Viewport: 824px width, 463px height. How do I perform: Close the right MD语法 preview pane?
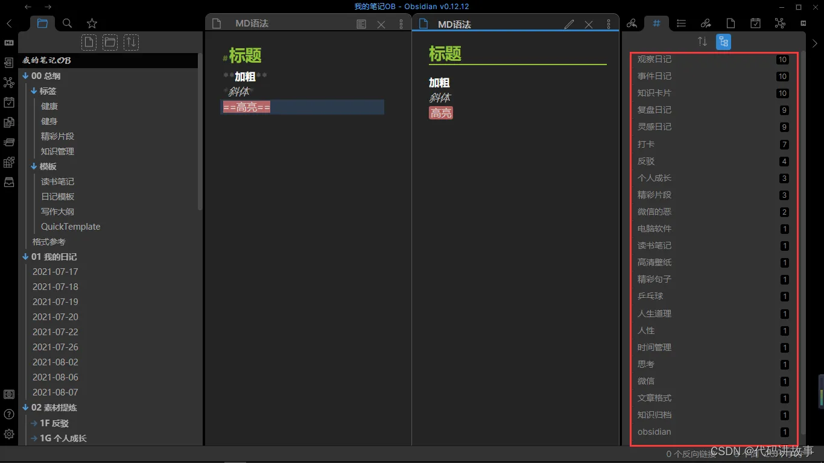[x=589, y=24]
